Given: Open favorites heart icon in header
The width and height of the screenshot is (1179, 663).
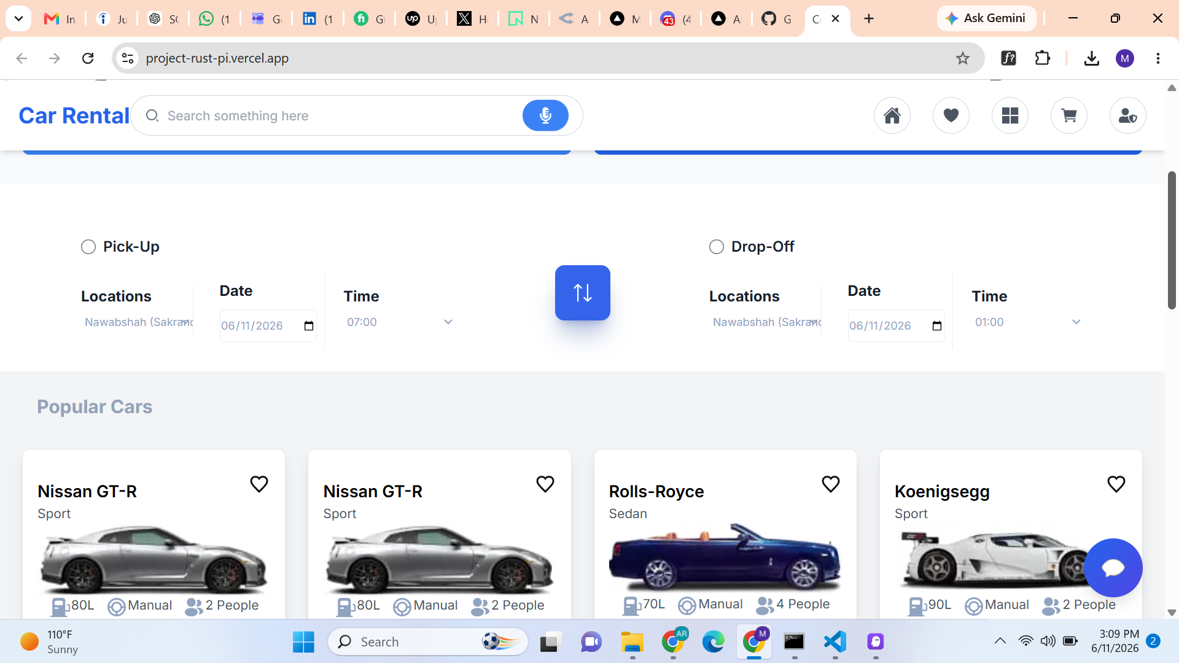Looking at the screenshot, I should point(951,115).
